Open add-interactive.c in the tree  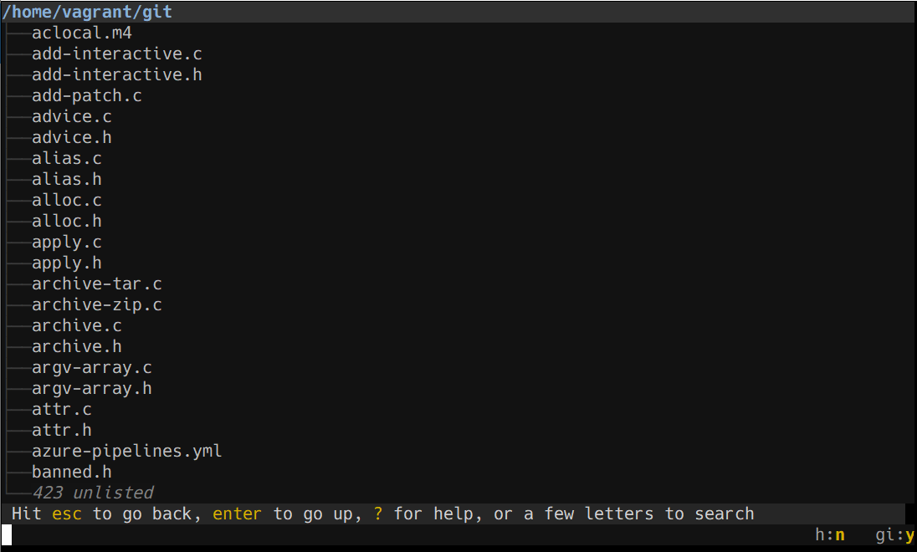click(117, 54)
